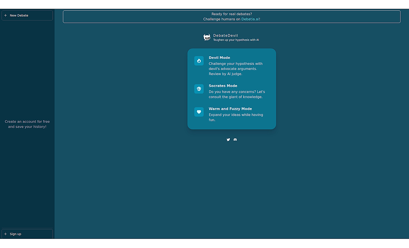Select Warm and Fuzzy Mode title

pos(230,109)
